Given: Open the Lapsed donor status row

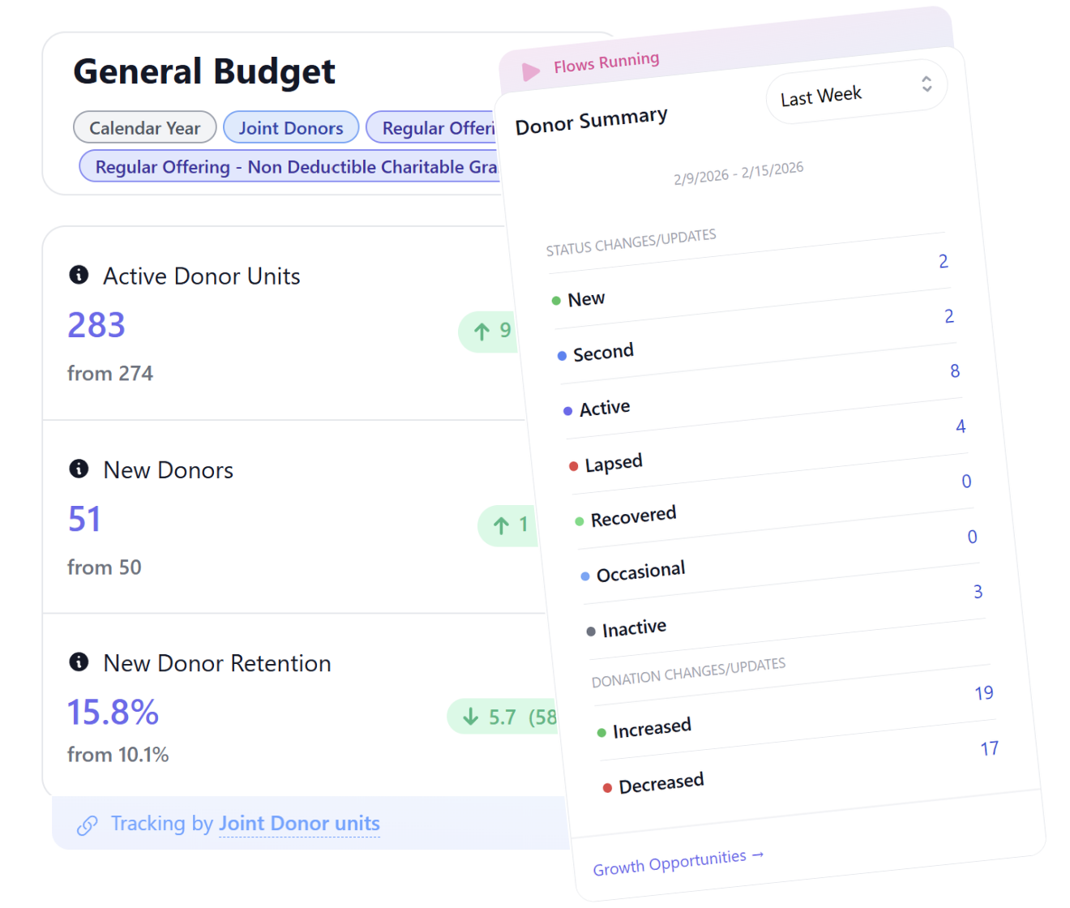Looking at the screenshot, I should pos(613,464).
